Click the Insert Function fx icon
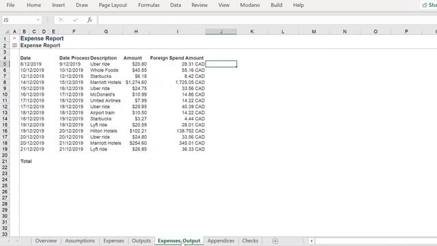Screen dimensions: 437x246 click(89, 20)
